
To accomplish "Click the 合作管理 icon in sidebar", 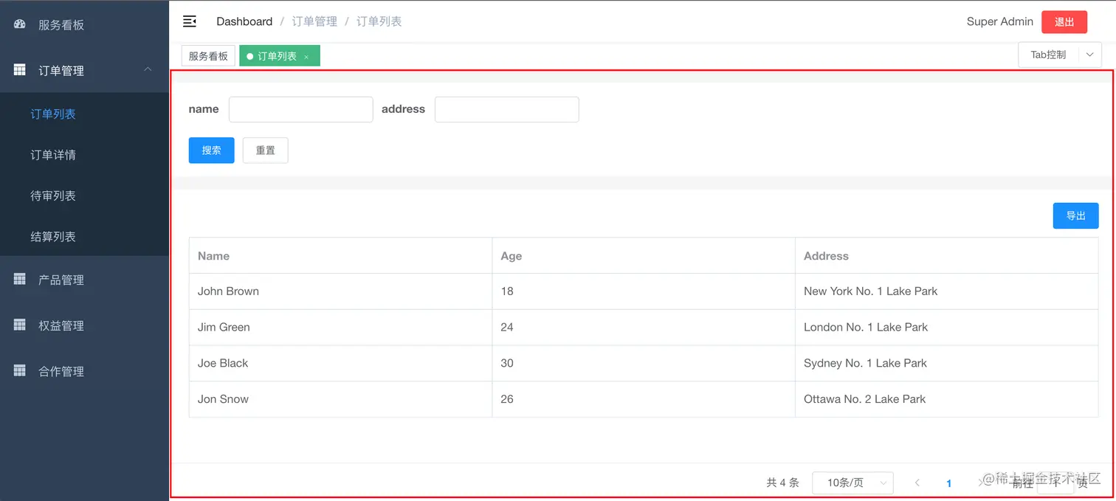I will pyautogui.click(x=19, y=371).
